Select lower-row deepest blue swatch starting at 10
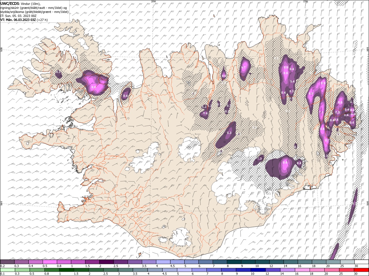The width and height of the screenshot is (369, 276). pos(258,270)
